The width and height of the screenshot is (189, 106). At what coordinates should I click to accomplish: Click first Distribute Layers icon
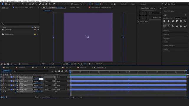click(x=164, y=26)
